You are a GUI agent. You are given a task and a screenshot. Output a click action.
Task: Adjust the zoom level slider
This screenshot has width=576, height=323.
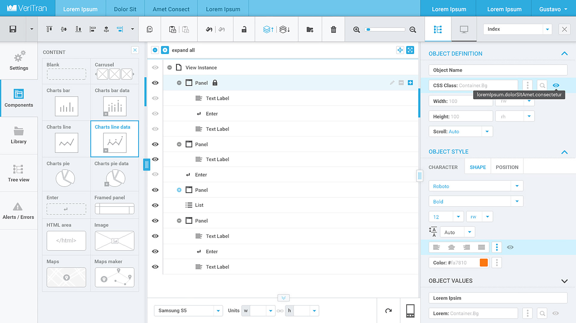(x=385, y=29)
